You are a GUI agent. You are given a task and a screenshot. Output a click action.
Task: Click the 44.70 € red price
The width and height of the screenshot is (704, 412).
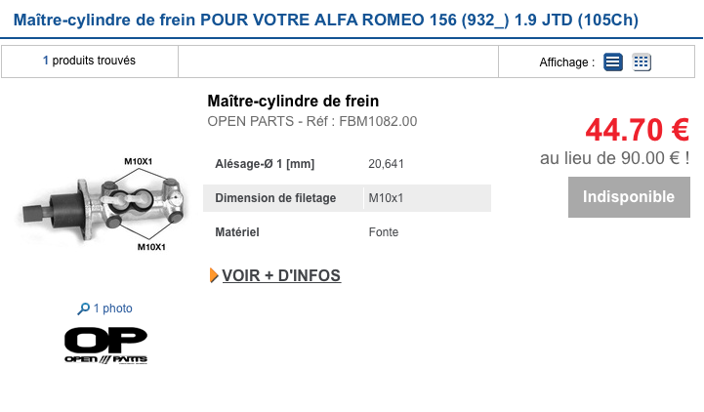point(637,130)
